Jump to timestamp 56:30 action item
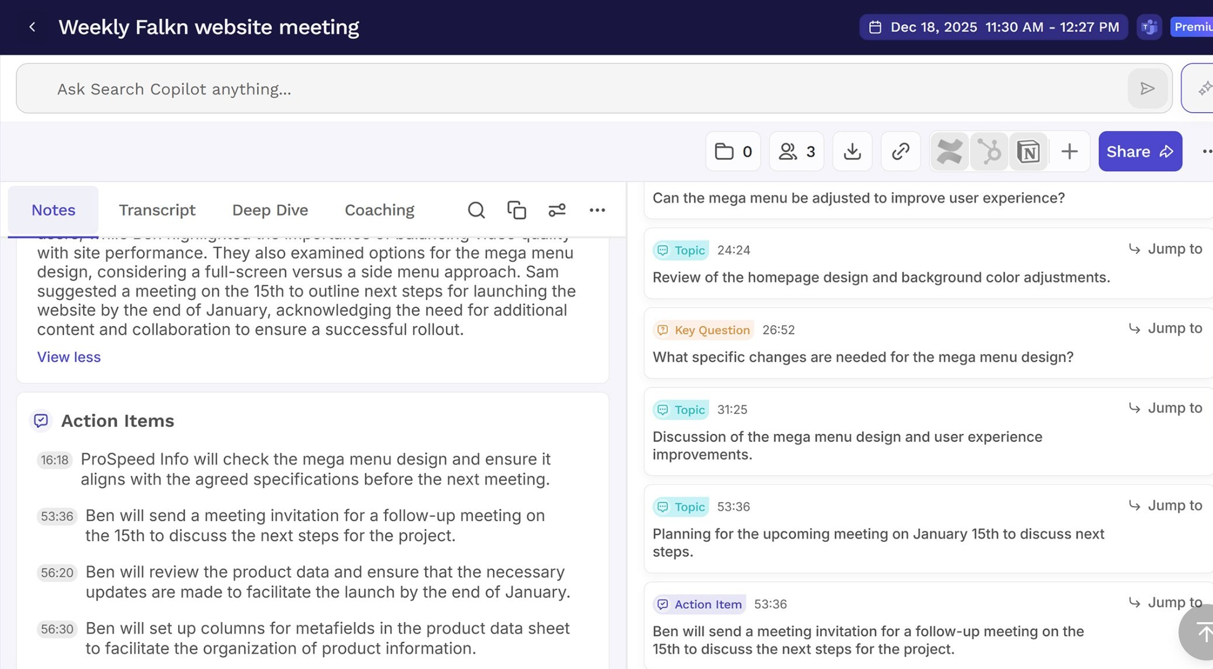The image size is (1213, 669). (57, 629)
